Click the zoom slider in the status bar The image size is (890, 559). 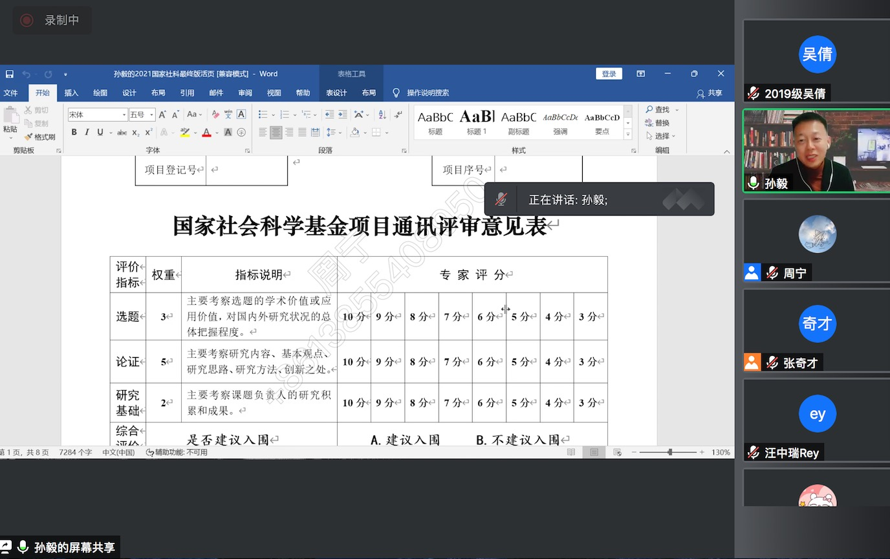coord(670,452)
